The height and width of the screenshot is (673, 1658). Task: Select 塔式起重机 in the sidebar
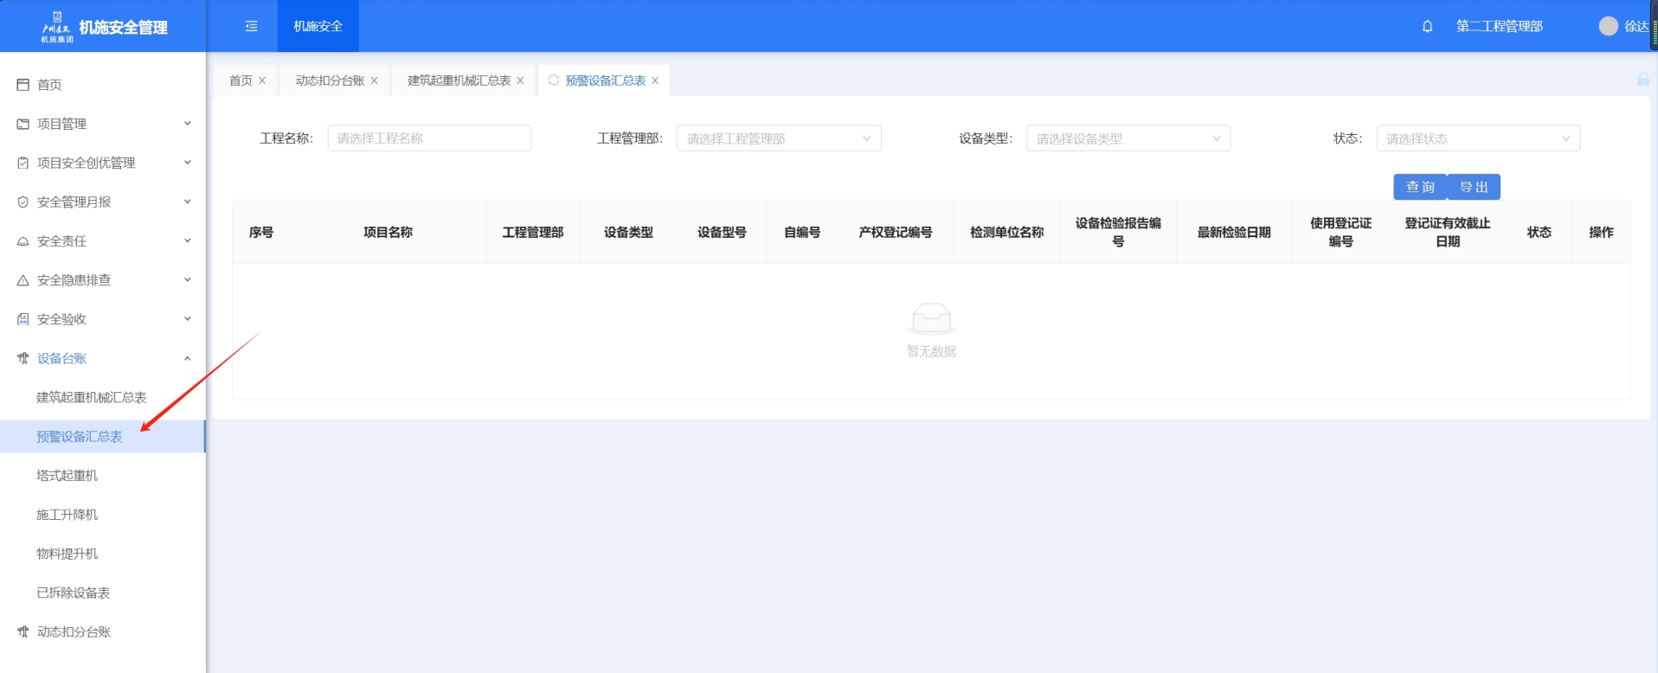click(x=67, y=476)
